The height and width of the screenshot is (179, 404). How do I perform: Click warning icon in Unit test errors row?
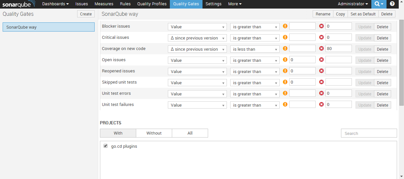coord(285,93)
